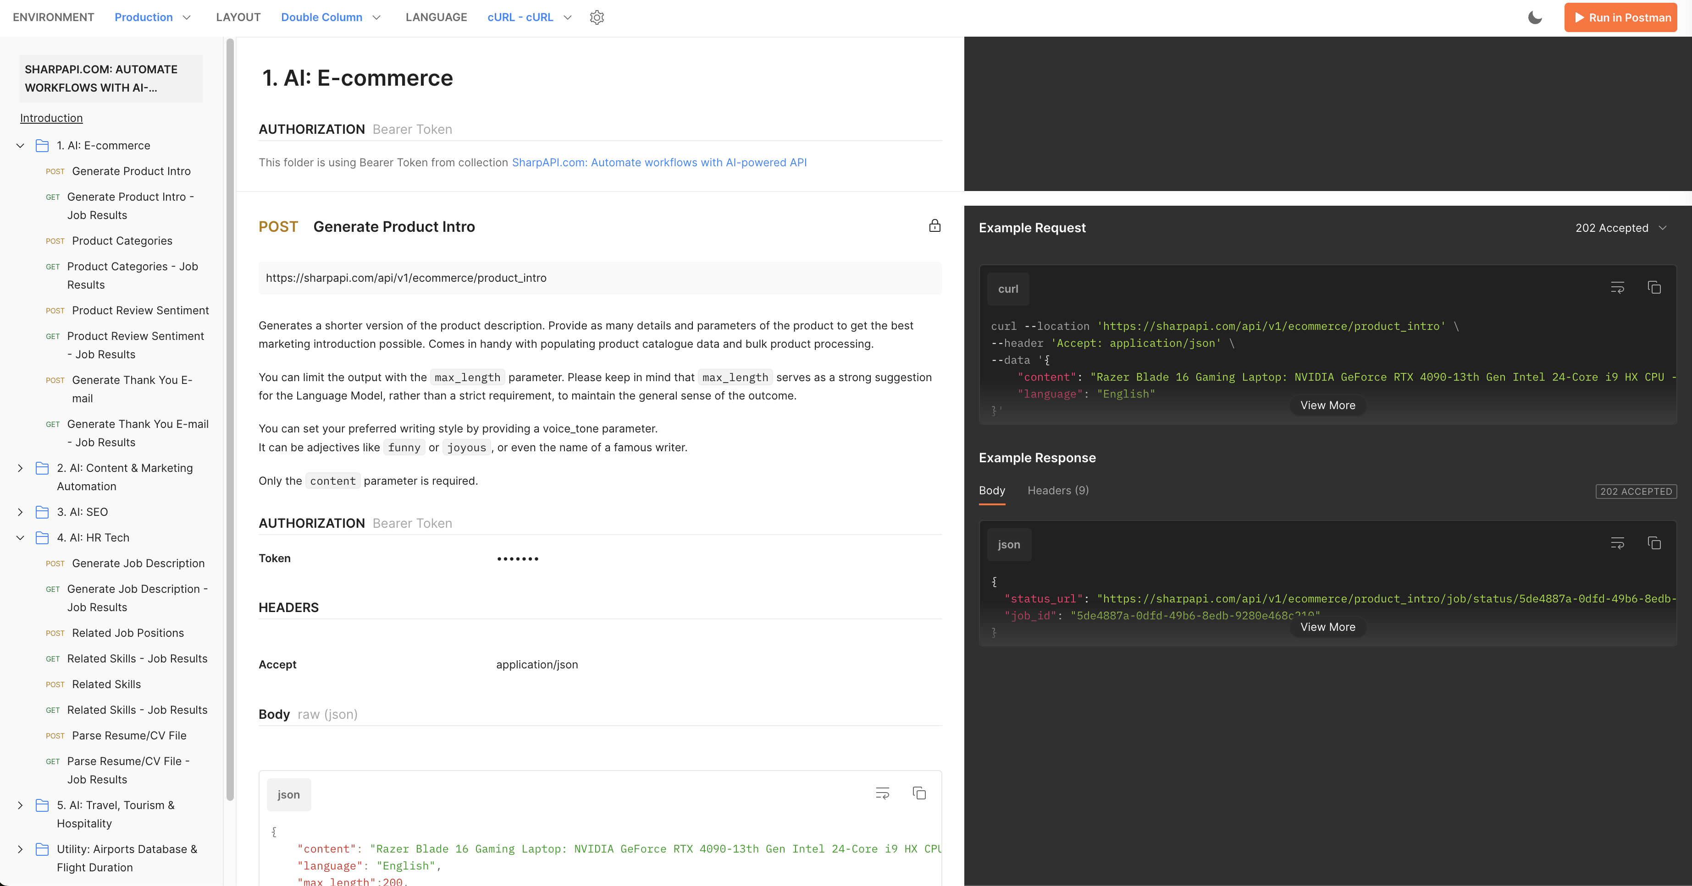
Task: Click the sidebar vertical scrollbar
Action: pos(230,420)
